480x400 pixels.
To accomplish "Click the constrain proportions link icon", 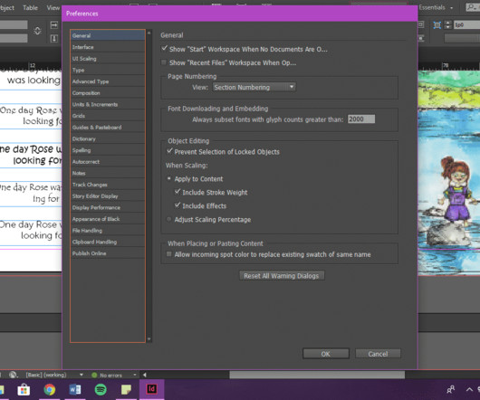I will [37, 31].
